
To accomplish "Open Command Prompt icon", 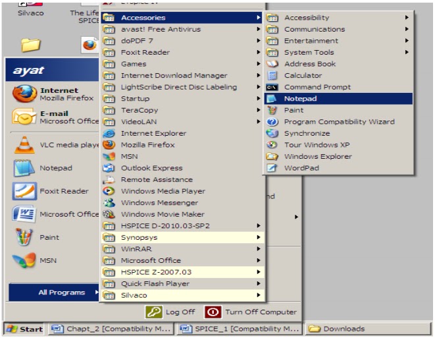I will 272,87.
